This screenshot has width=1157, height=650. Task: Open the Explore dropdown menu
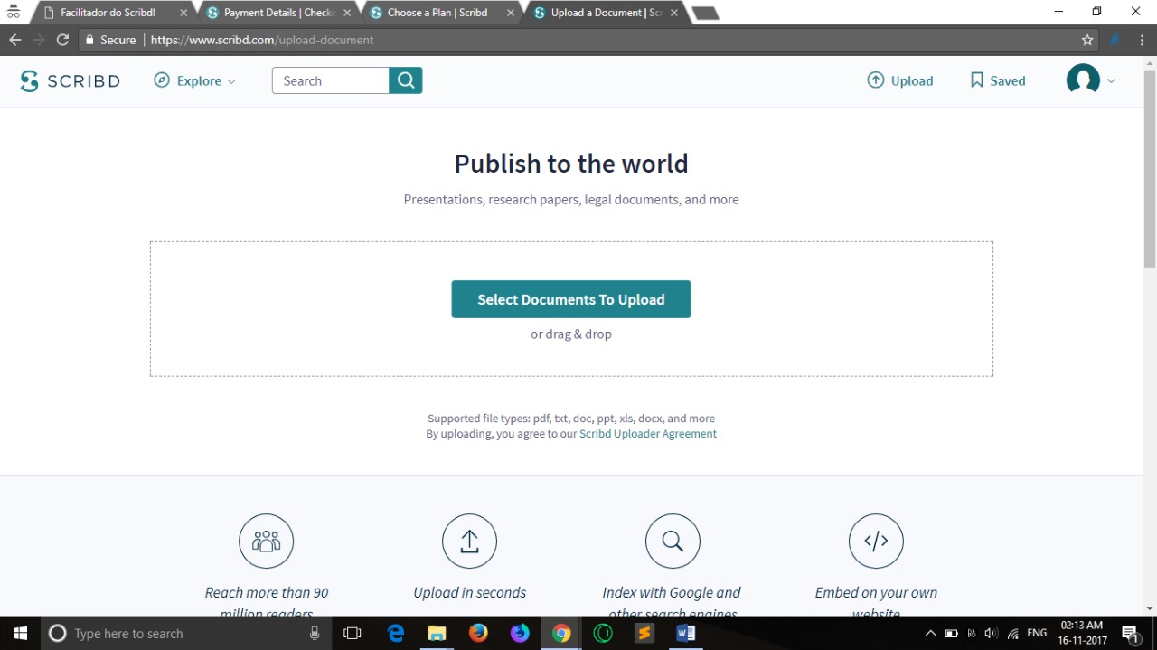tap(195, 80)
